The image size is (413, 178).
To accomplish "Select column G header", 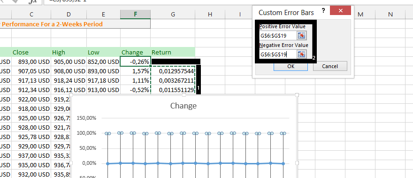I will tap(173, 15).
